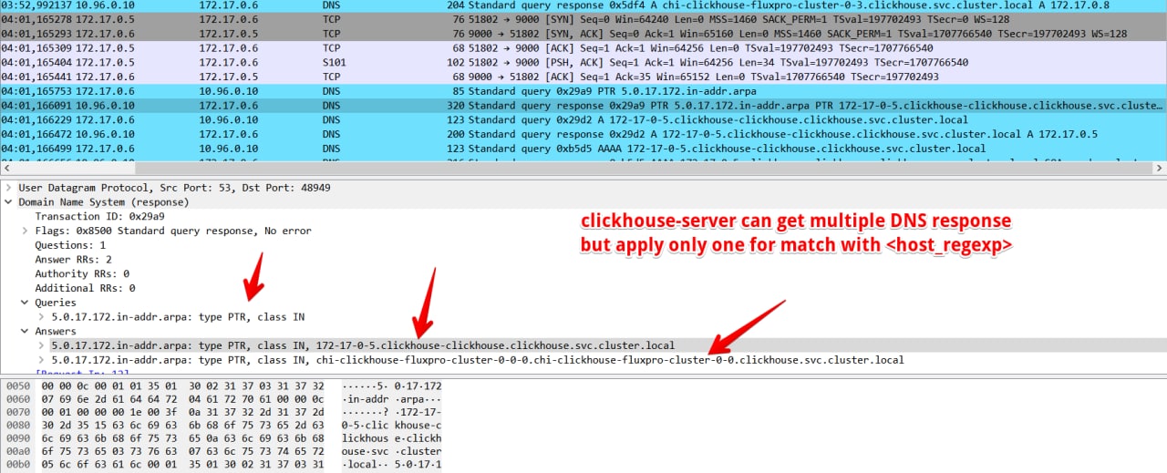The image size is (1167, 473).
Task: Select the TCP SYN packet 51802 → 9000
Action: tap(583, 19)
